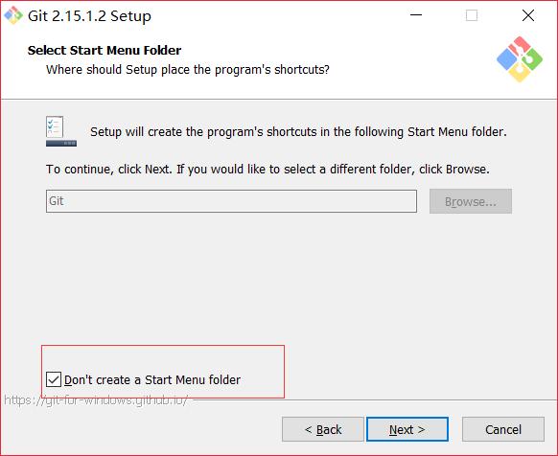The image size is (558, 456).
Task: Click the "Git 2.15.1.2 Setup" title text
Action: (89, 16)
